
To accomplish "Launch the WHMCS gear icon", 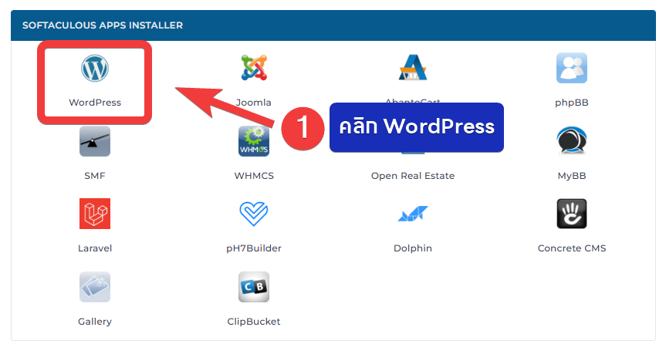I will (254, 141).
